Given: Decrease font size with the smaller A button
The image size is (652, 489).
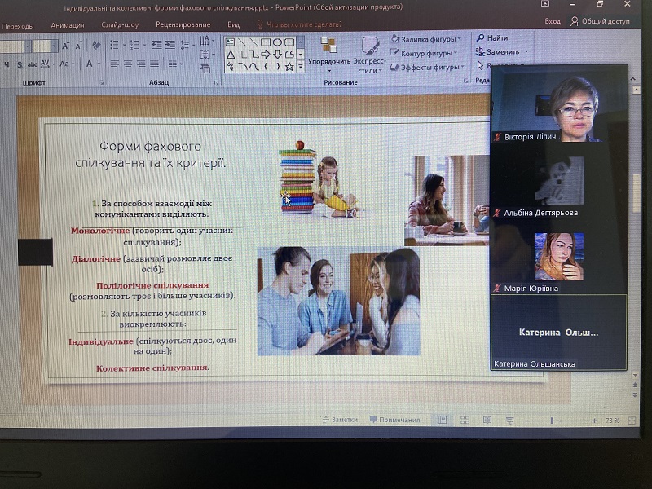Looking at the screenshot, I should click(78, 46).
